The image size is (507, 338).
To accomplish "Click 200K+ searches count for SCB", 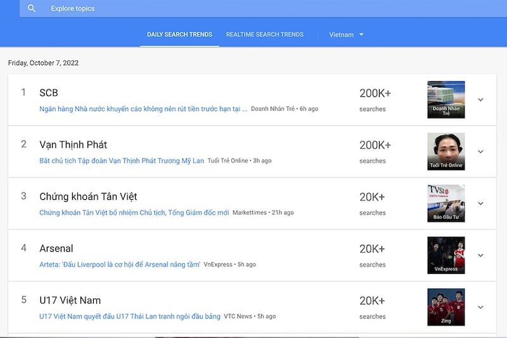I will point(375,100).
